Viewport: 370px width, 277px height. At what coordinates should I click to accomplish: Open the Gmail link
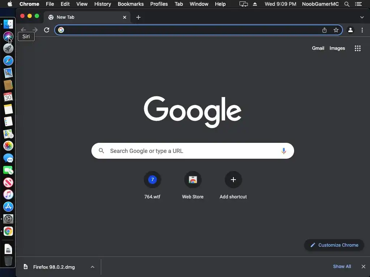(318, 48)
